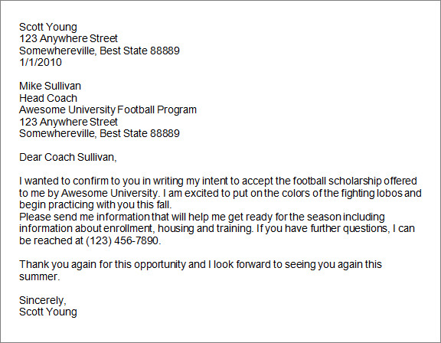Click the first Somewhereville, Best State 88889 line
This screenshot has width=441, height=343.
point(100,51)
